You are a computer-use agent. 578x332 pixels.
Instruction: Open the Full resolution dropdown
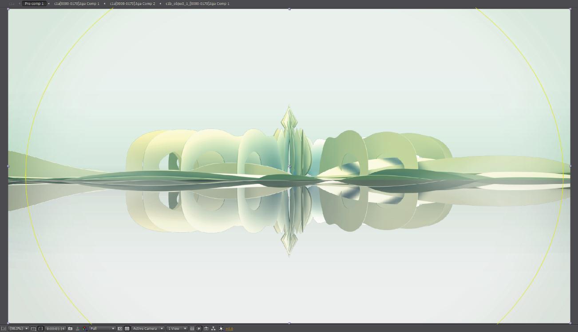(102, 328)
